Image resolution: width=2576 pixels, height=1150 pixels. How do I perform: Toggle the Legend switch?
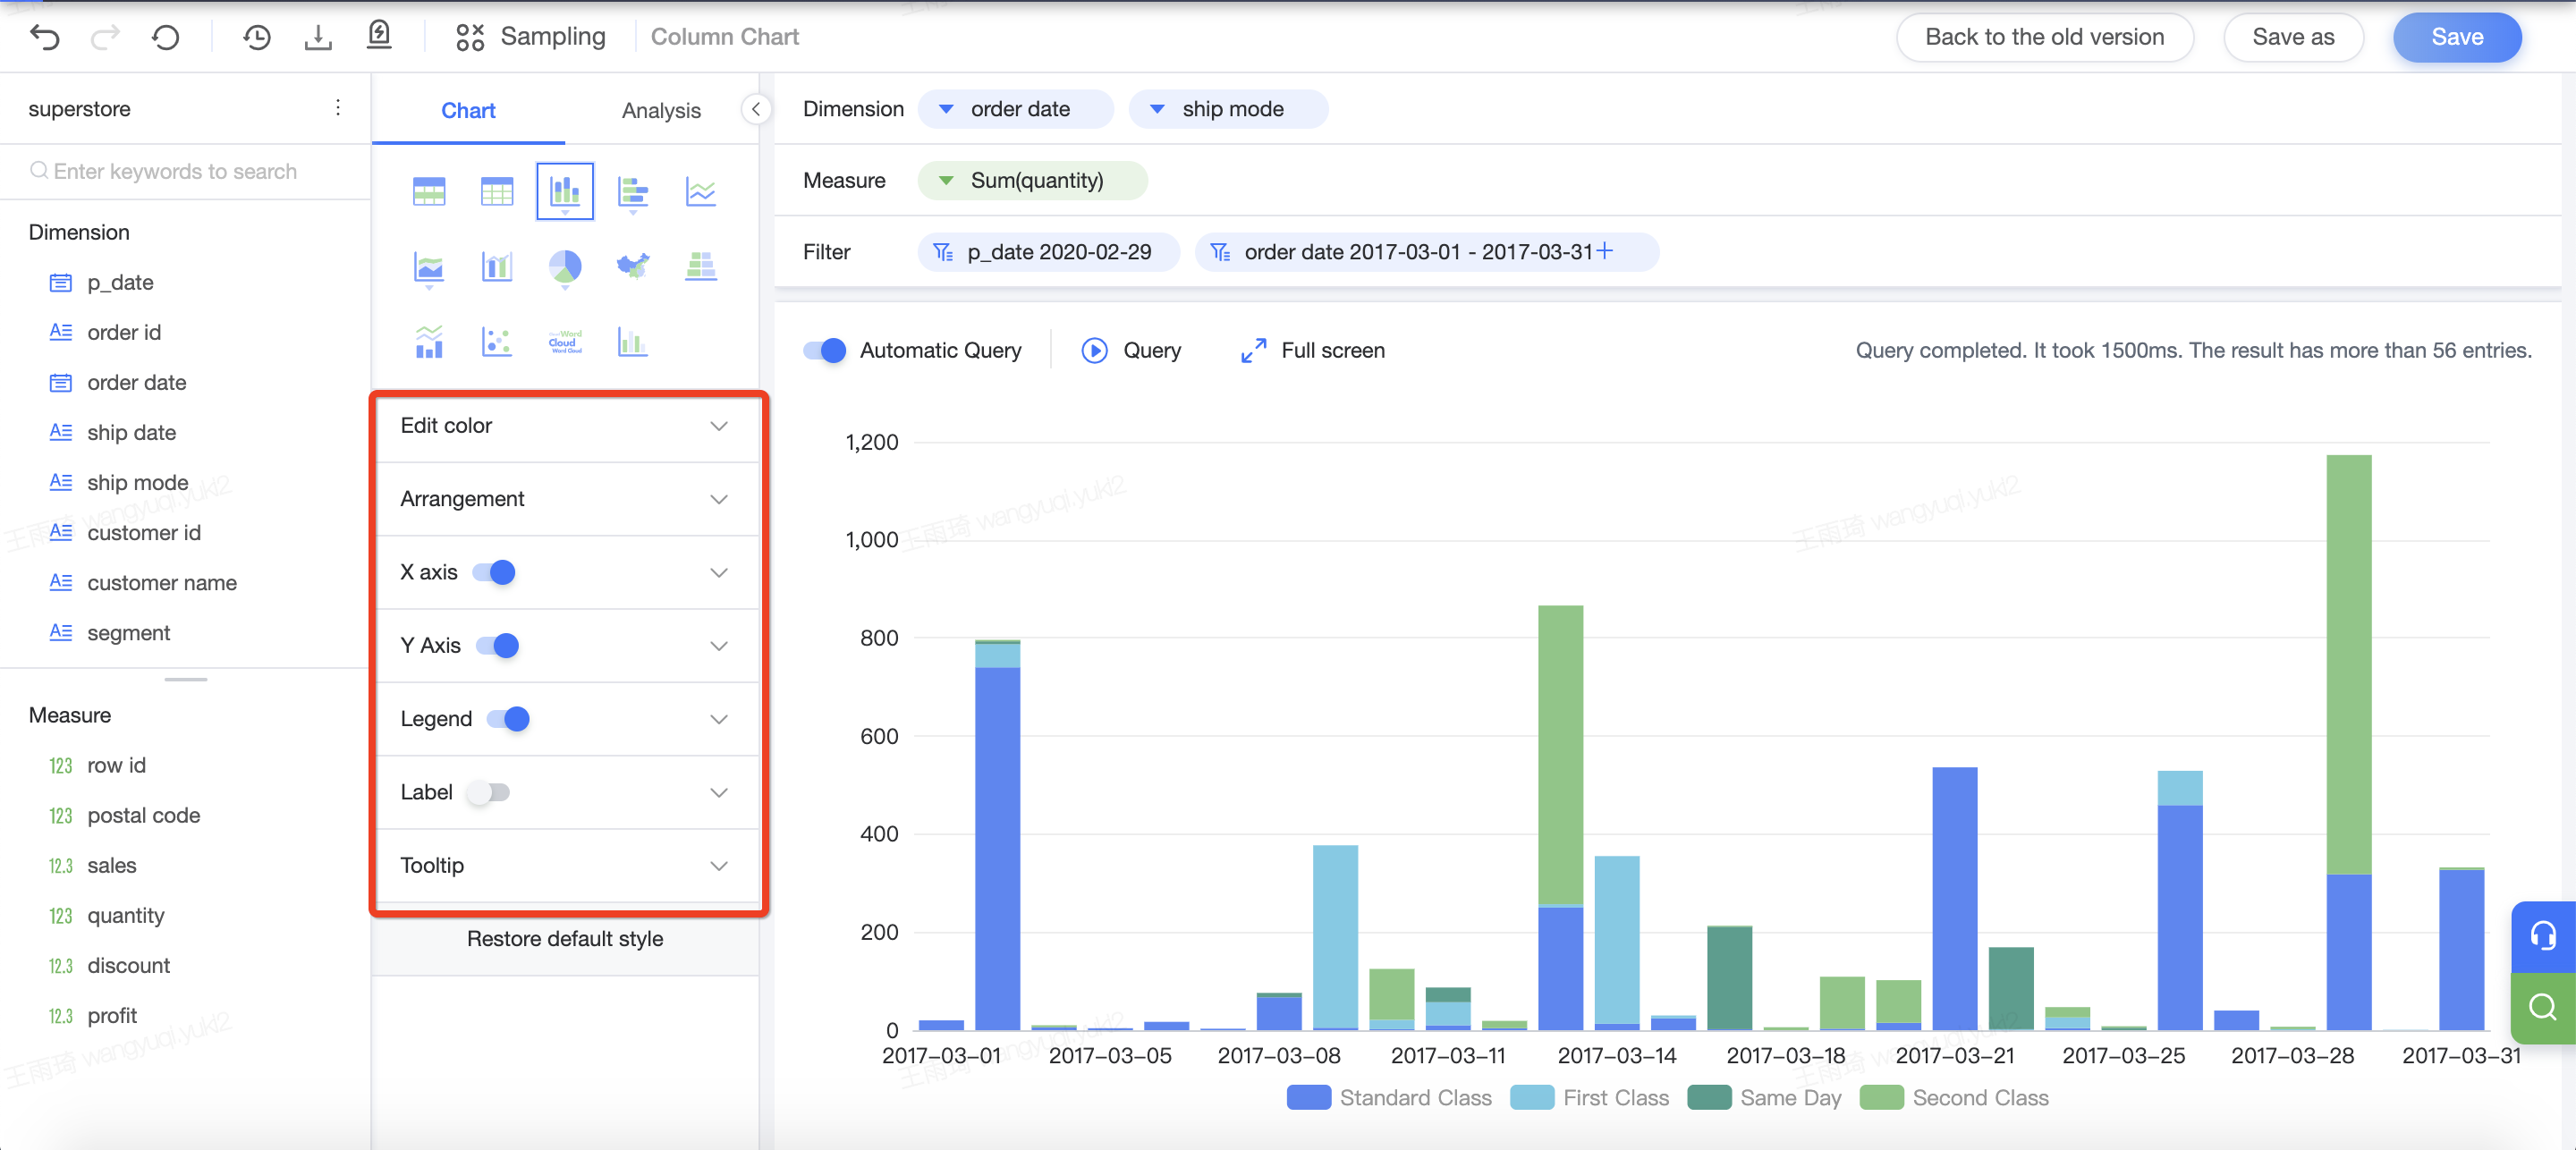(508, 719)
